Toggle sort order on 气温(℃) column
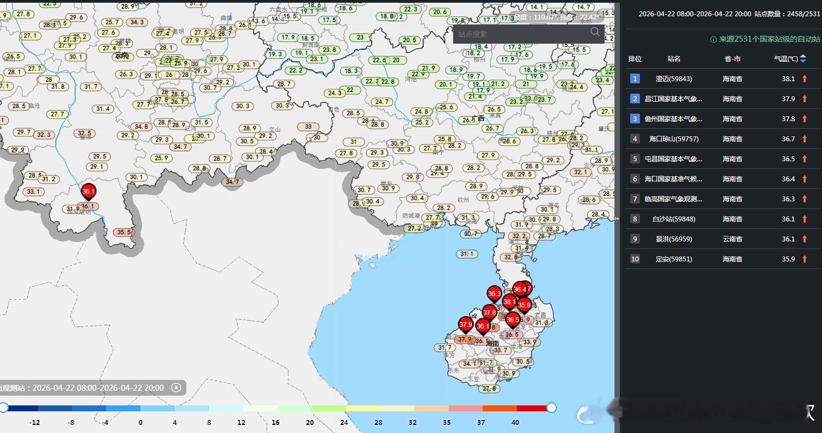Image resolution: width=822 pixels, height=433 pixels. click(803, 58)
